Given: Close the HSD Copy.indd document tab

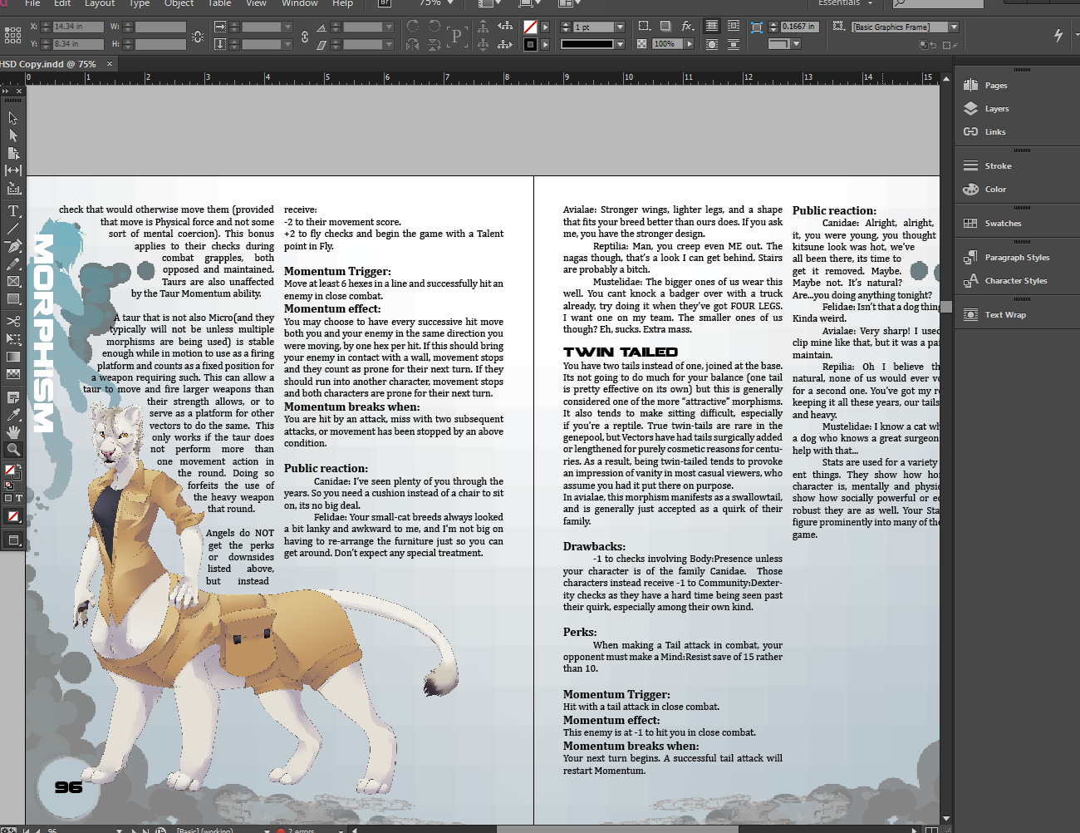Looking at the screenshot, I should coord(110,63).
